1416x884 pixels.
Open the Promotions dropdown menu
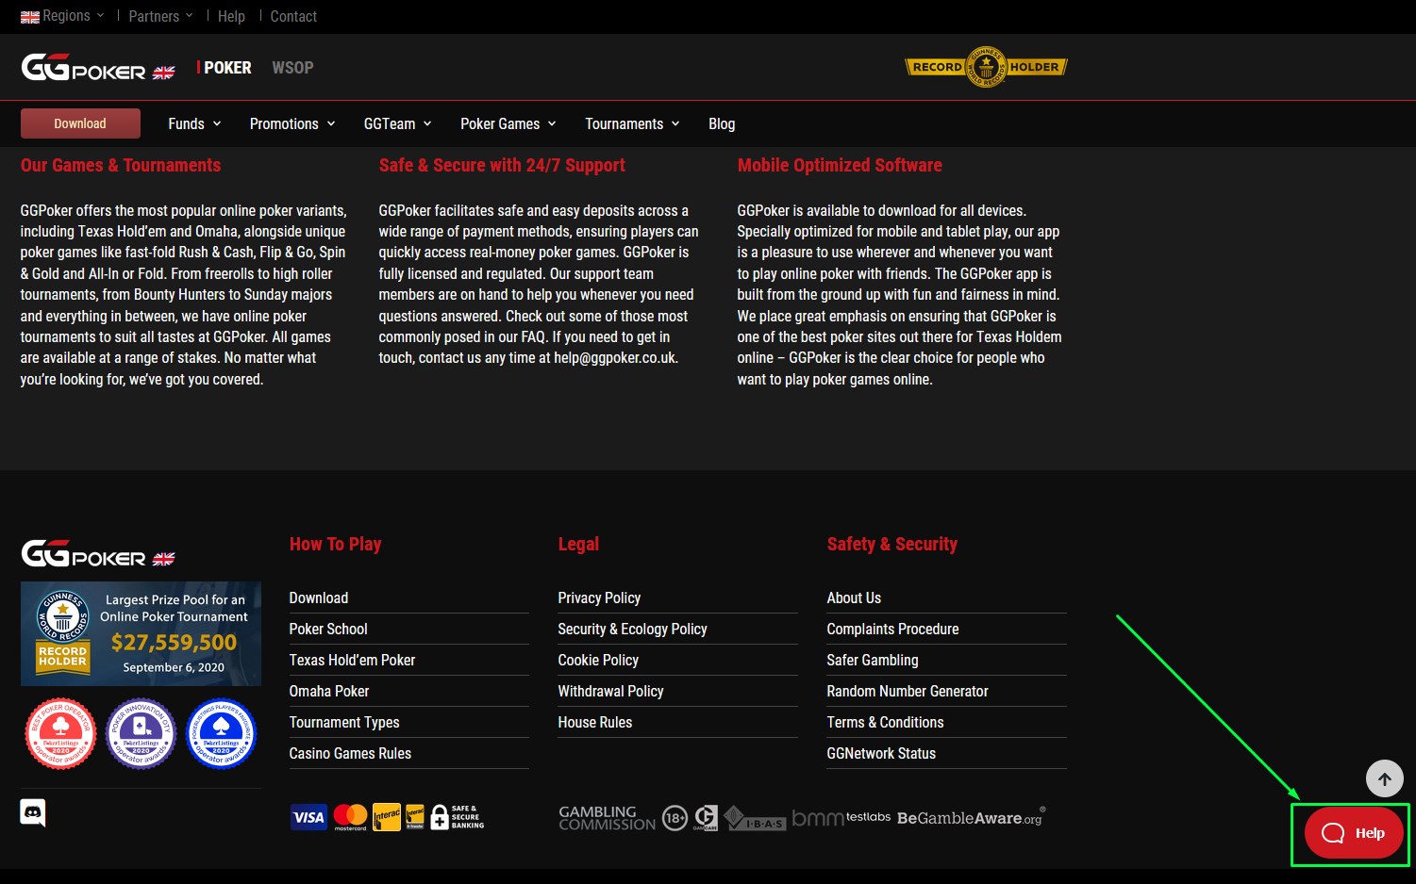pyautogui.click(x=292, y=123)
